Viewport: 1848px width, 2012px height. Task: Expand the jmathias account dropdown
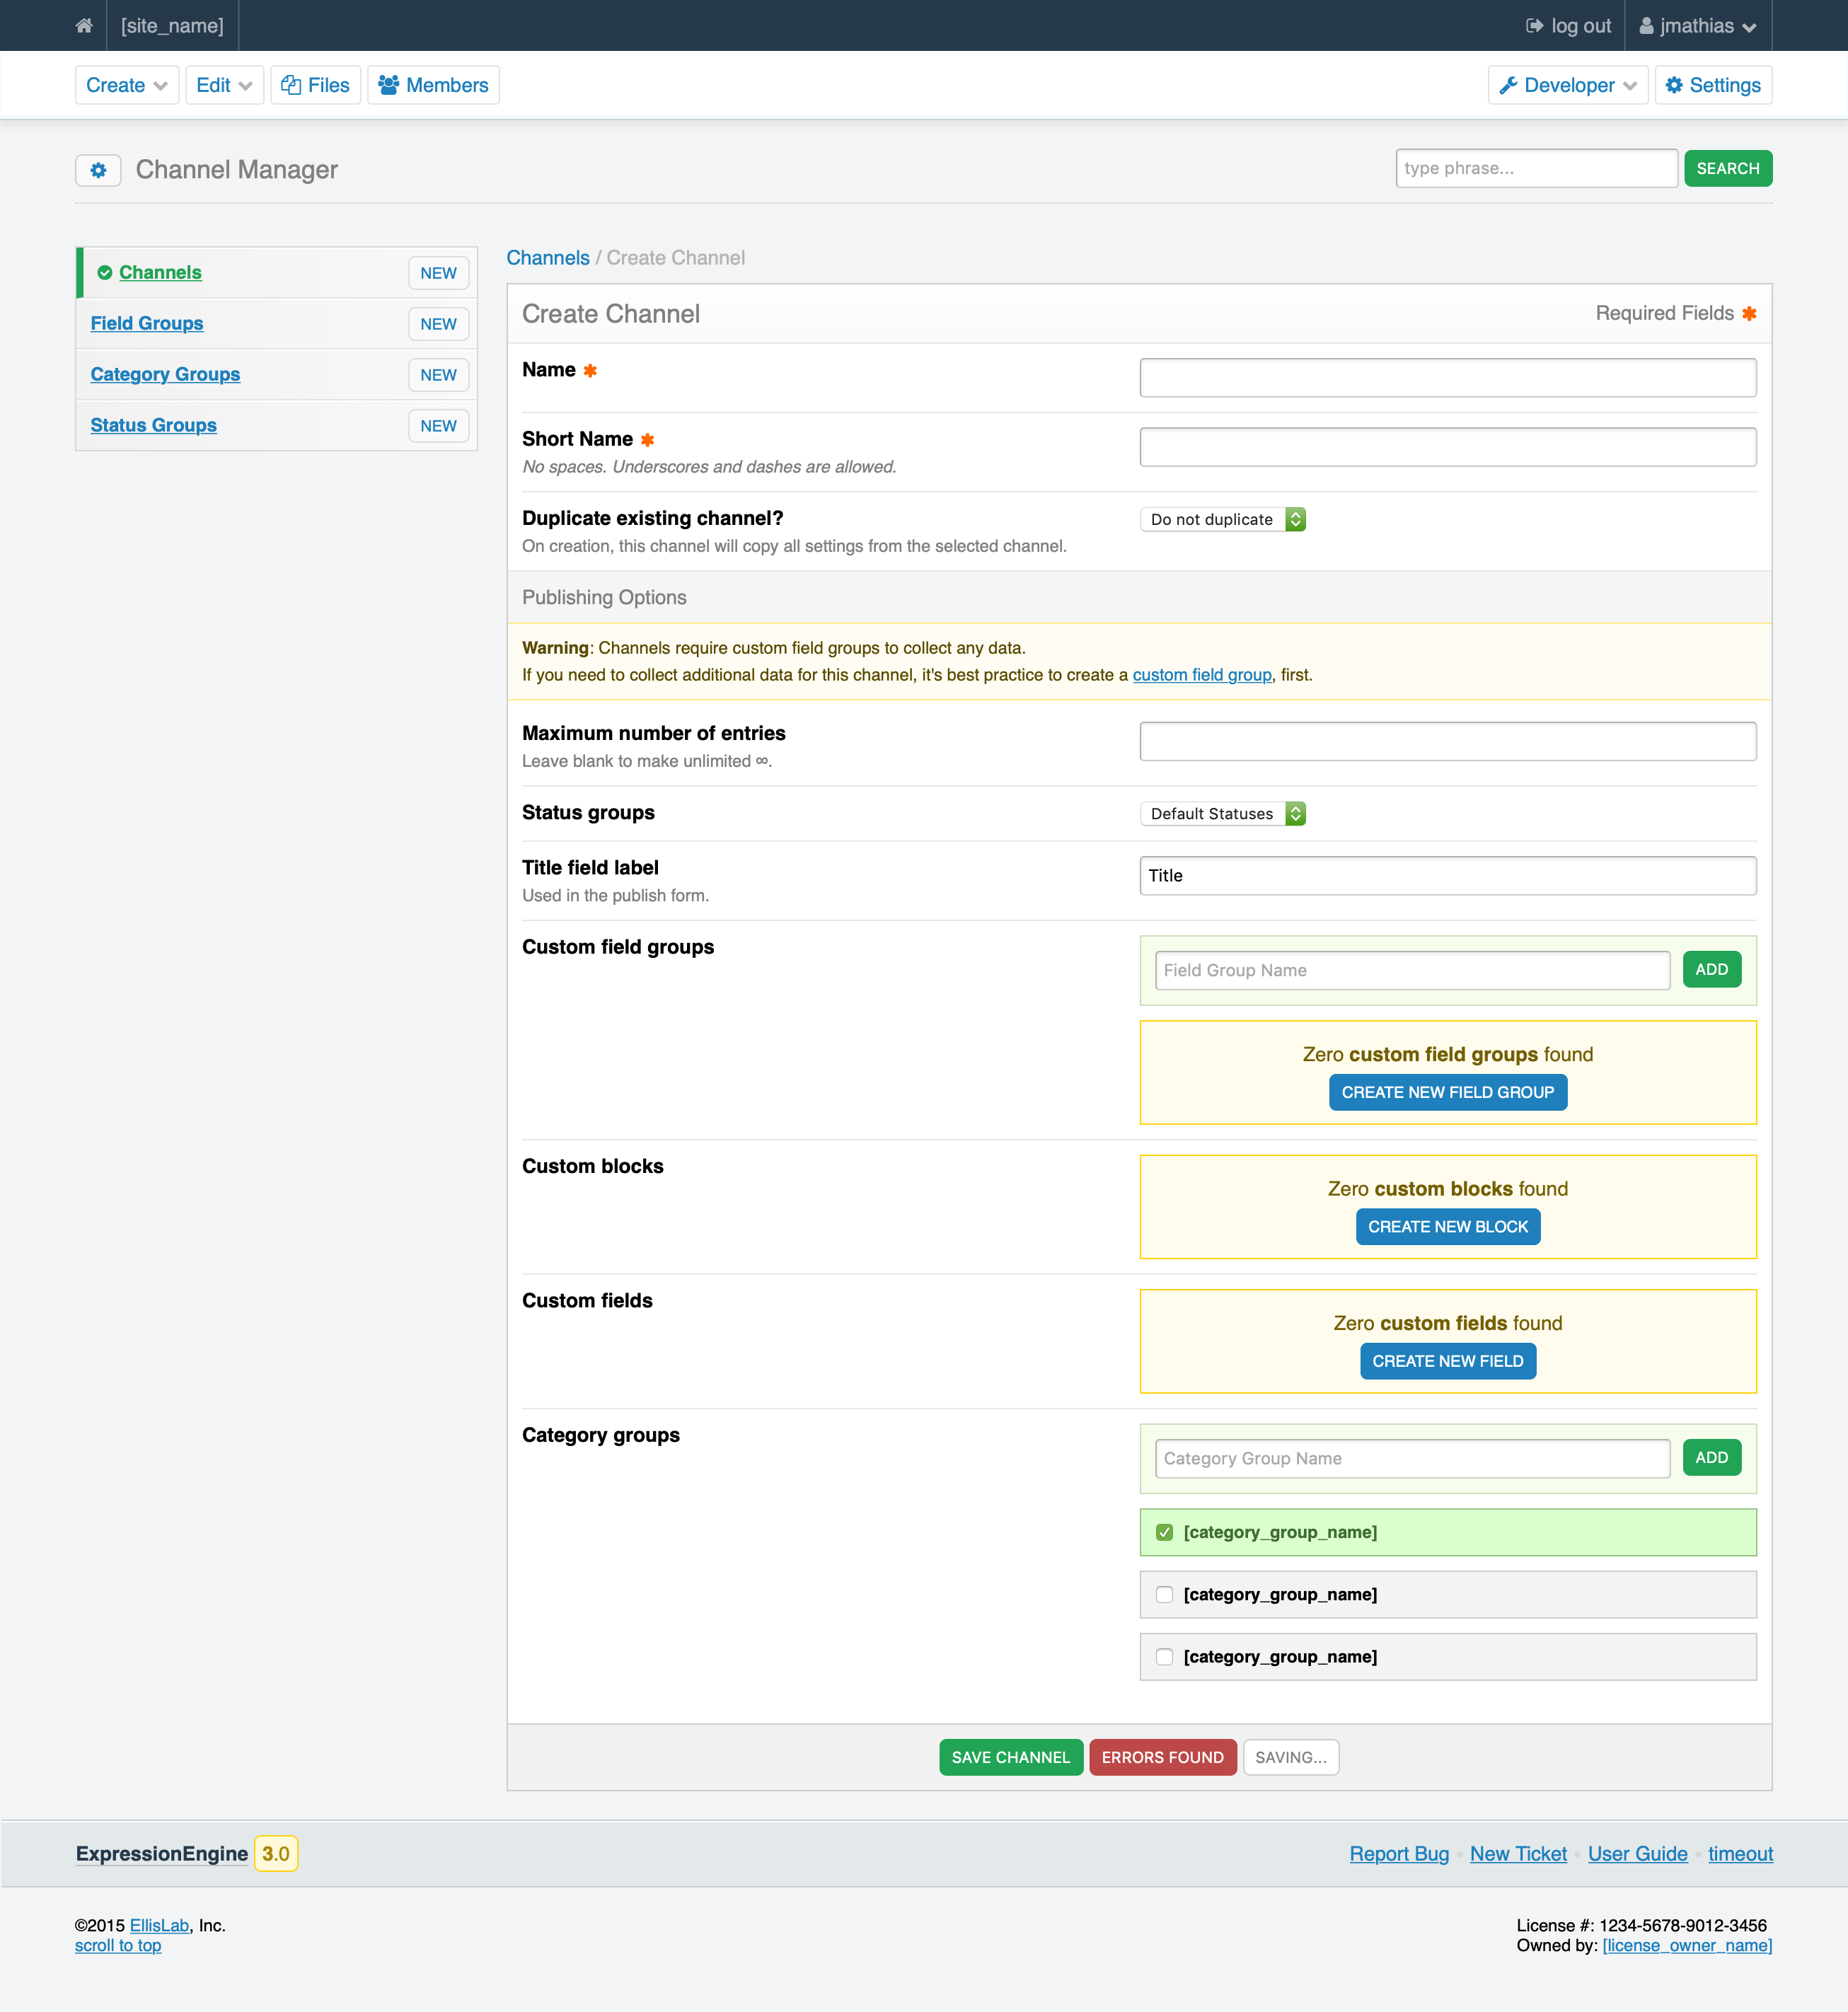coord(1698,26)
